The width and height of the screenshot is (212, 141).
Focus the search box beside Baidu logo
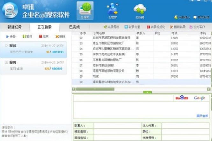point(123,98)
